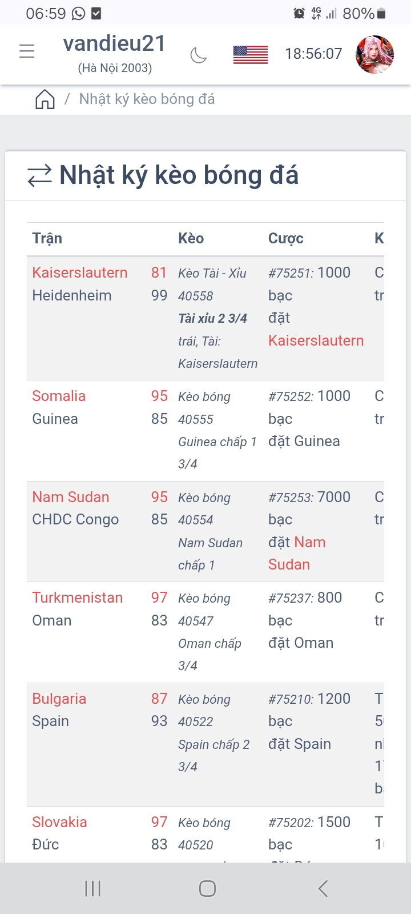Tap the Android back arrow
This screenshot has width=411, height=914.
[x=323, y=888]
